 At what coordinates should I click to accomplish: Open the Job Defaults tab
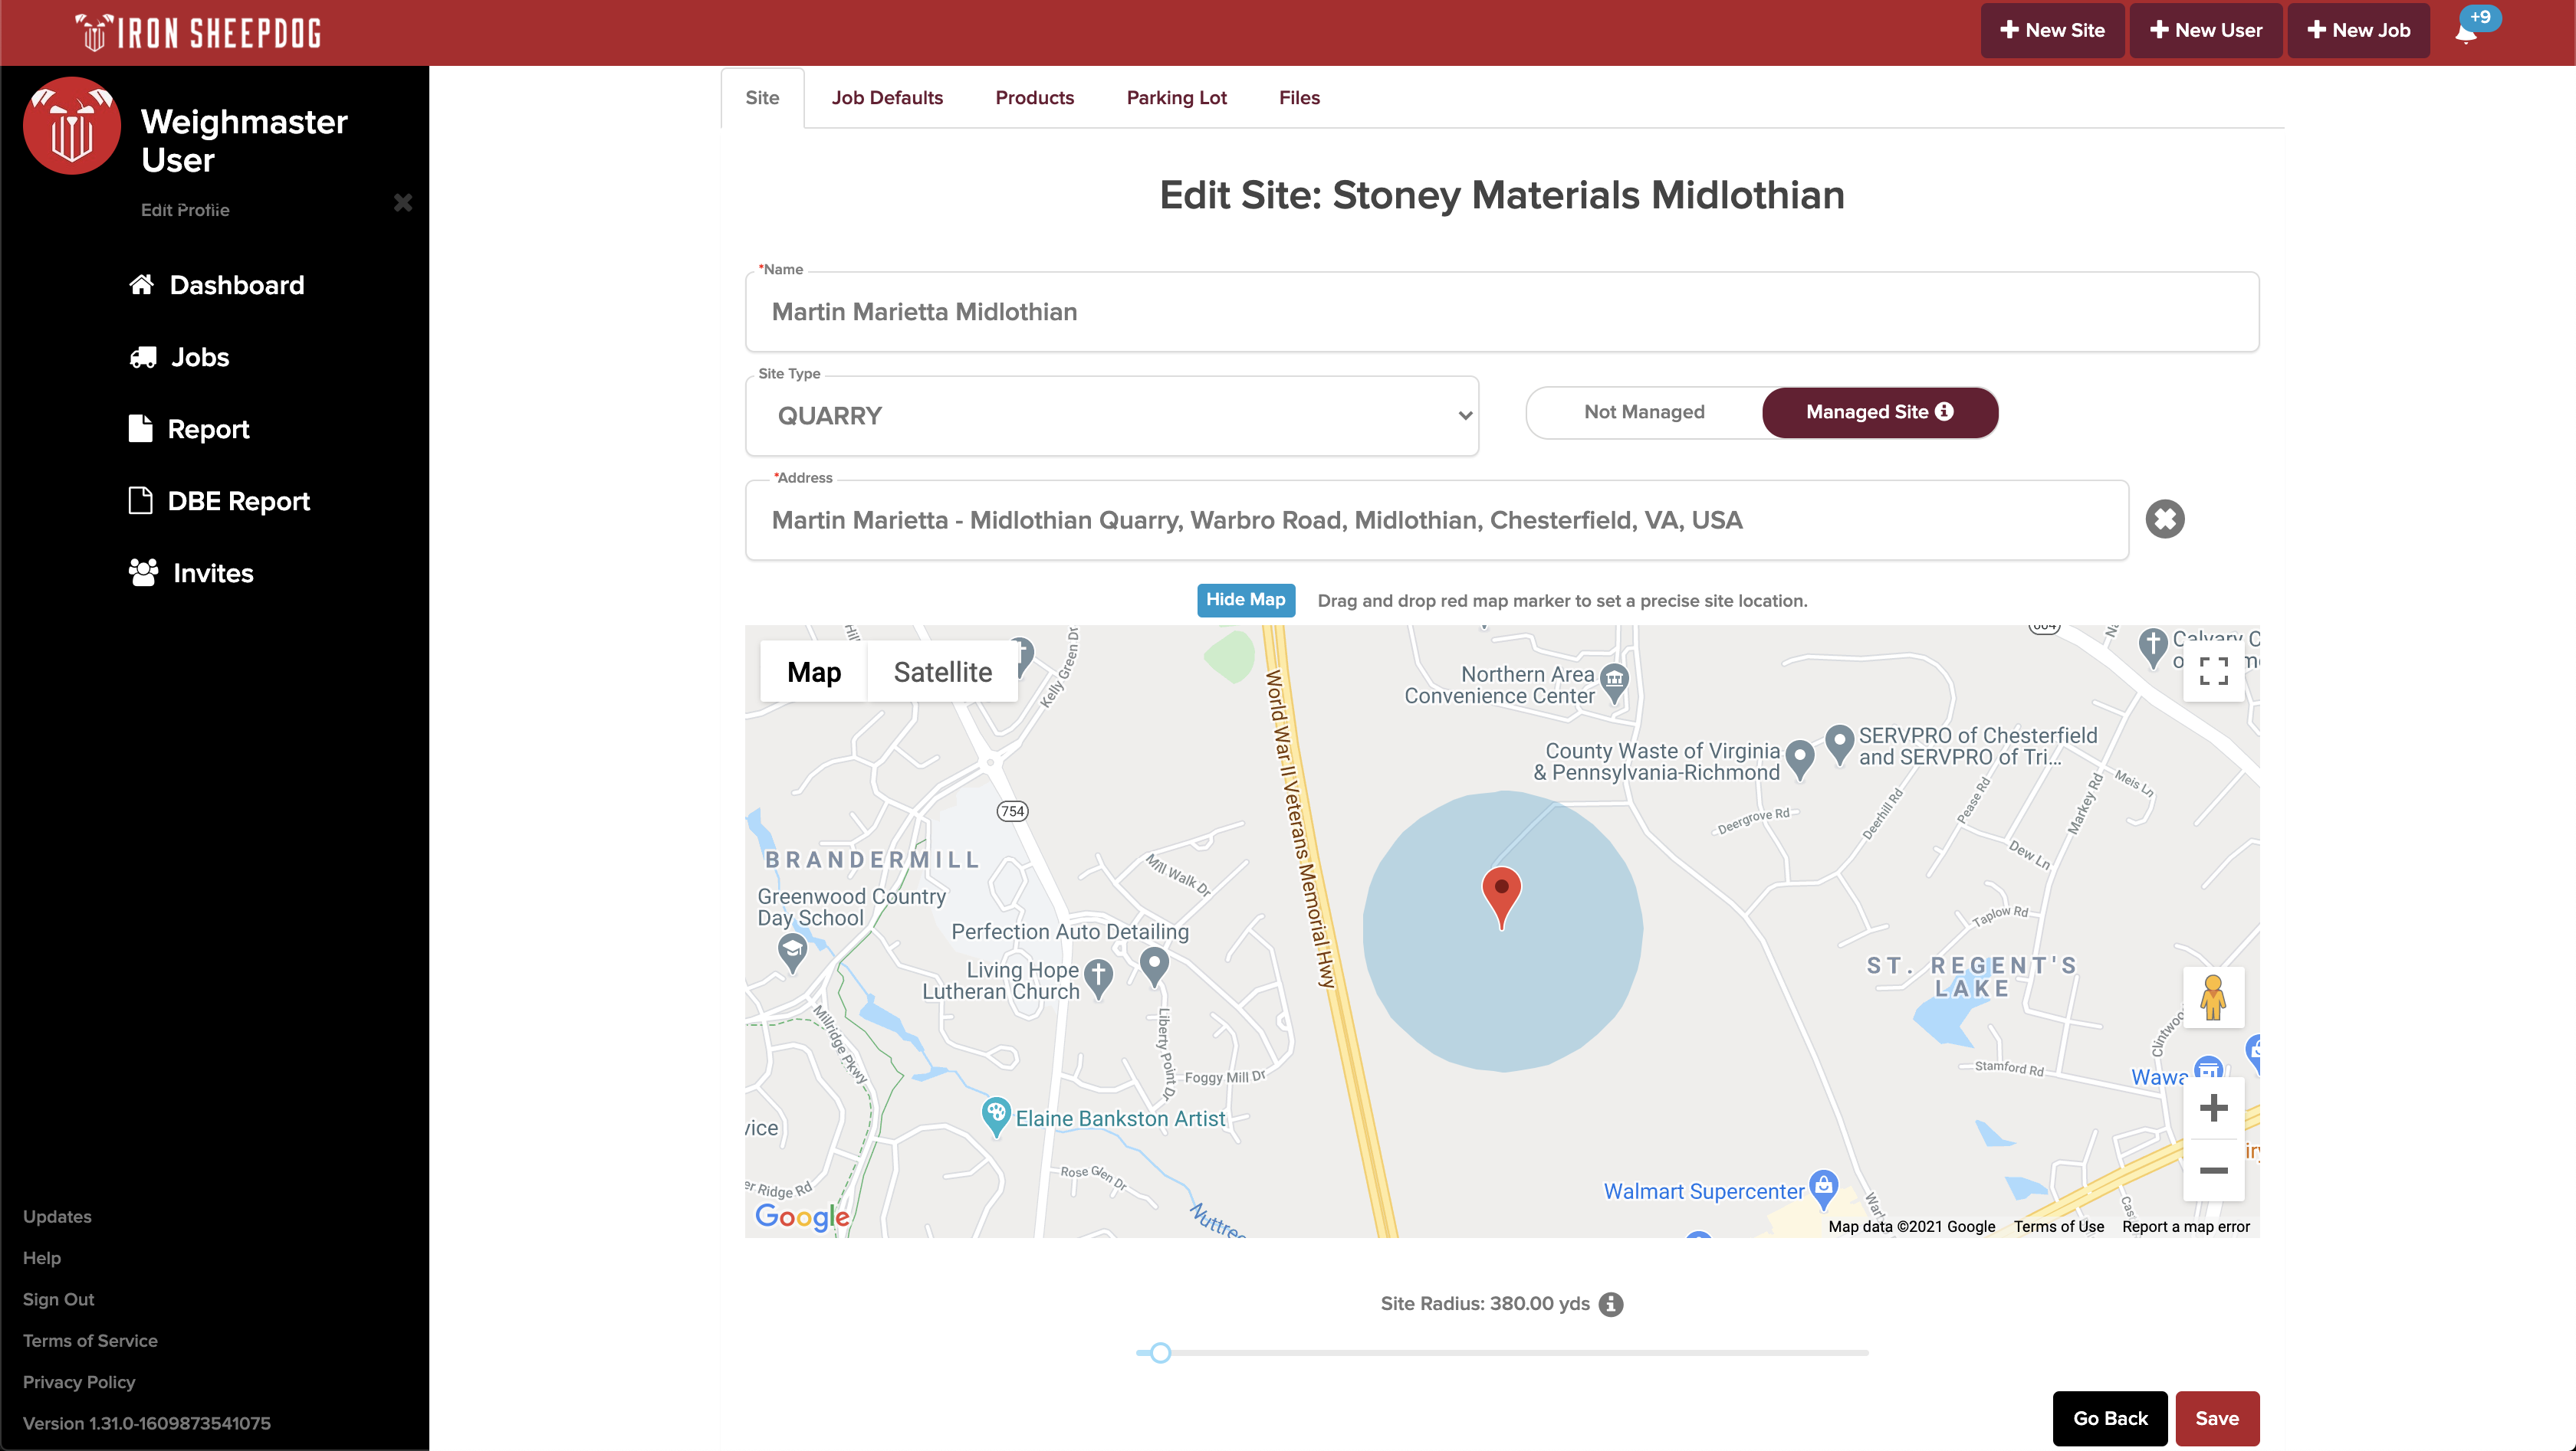[887, 98]
